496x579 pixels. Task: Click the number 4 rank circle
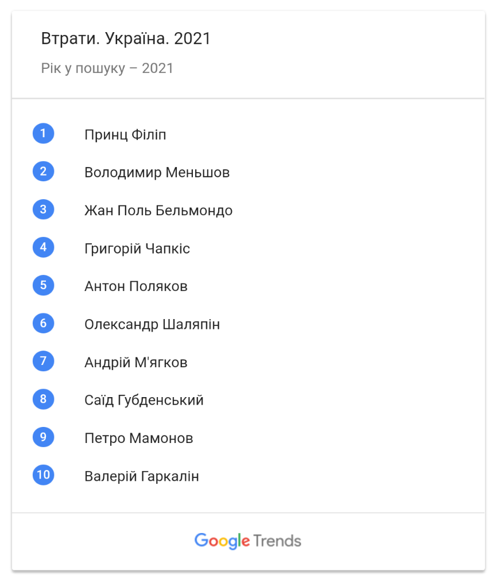[43, 247]
